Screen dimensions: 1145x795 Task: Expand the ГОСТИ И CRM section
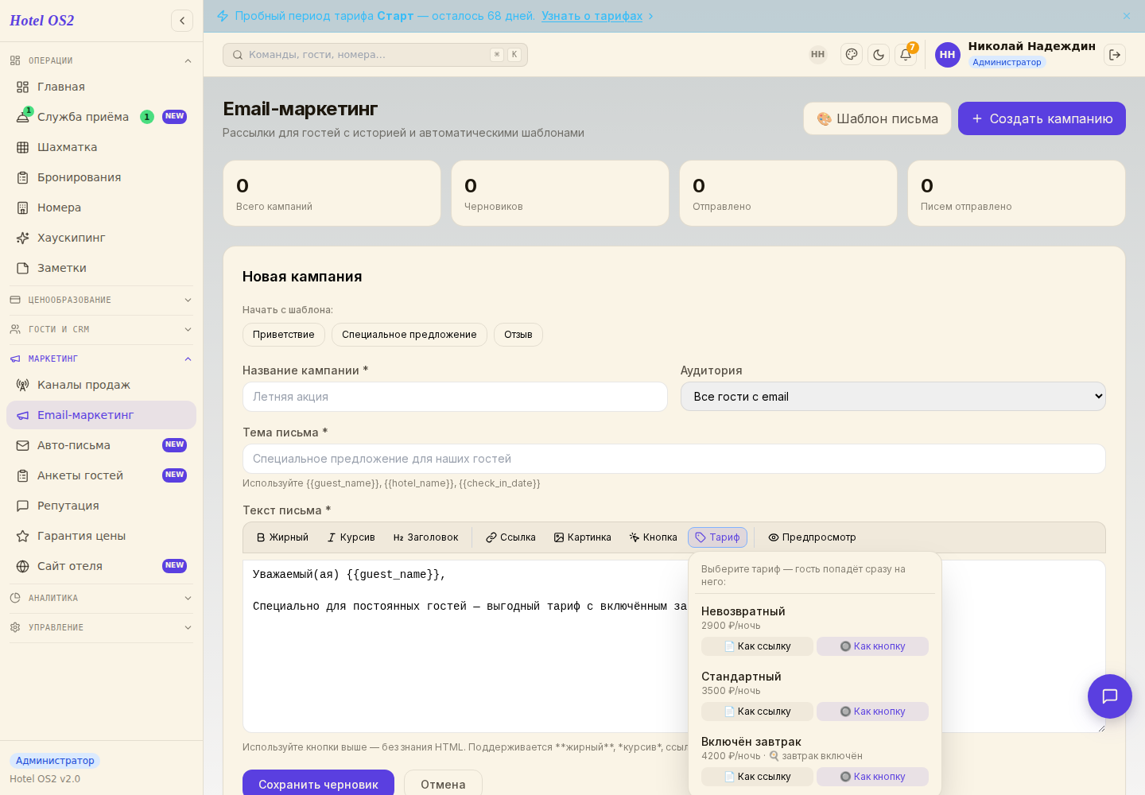(x=101, y=329)
